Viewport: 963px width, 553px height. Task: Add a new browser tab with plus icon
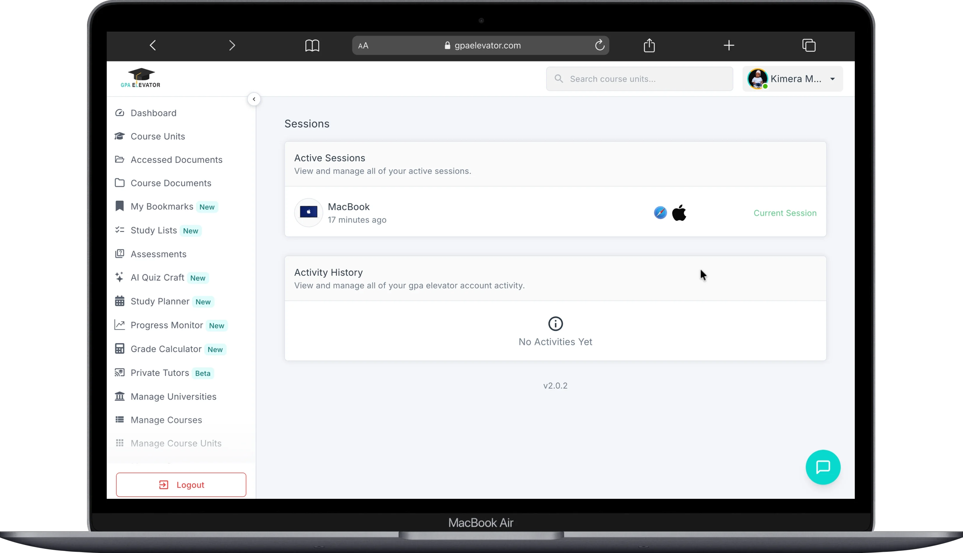click(729, 46)
